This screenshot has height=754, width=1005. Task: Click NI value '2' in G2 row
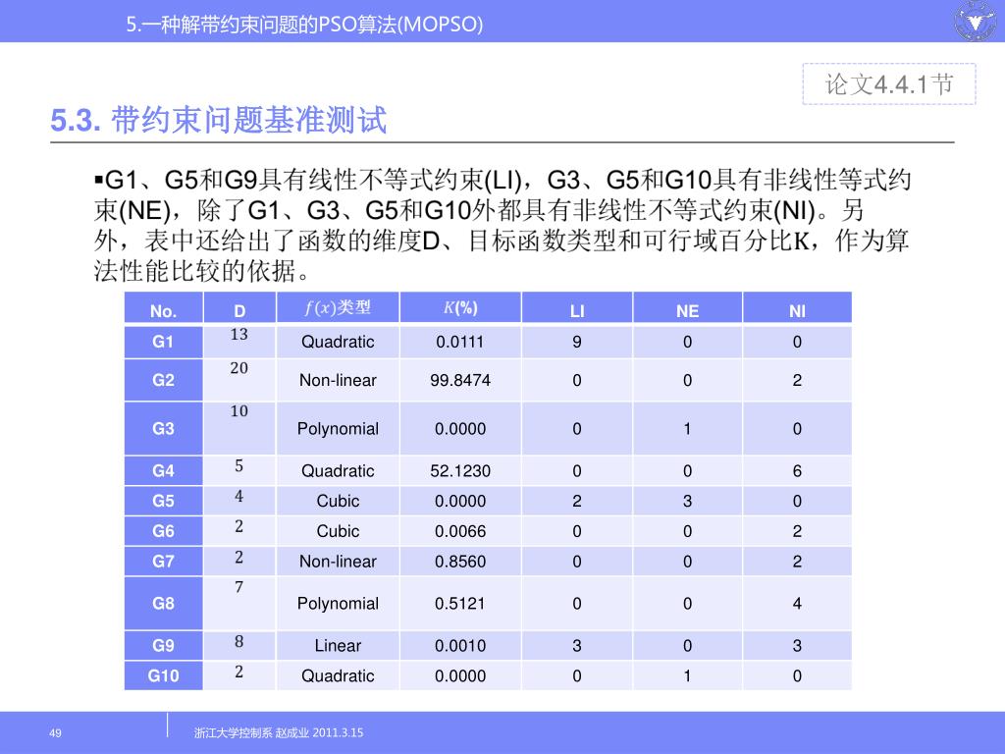tap(797, 380)
